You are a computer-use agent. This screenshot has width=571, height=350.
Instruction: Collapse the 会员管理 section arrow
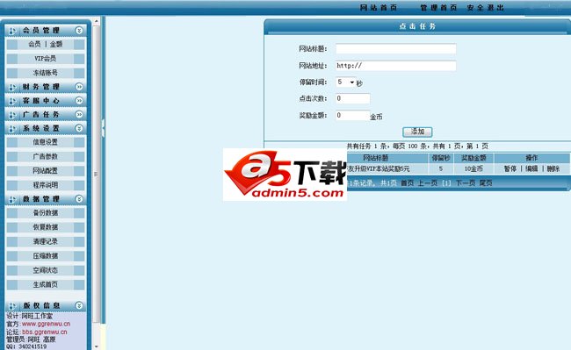pos(79,31)
